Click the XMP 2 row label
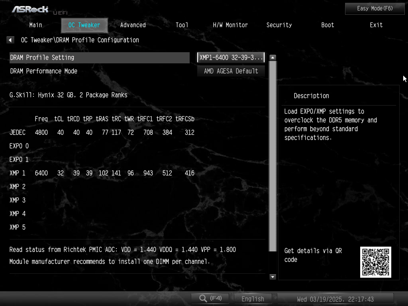 18,186
